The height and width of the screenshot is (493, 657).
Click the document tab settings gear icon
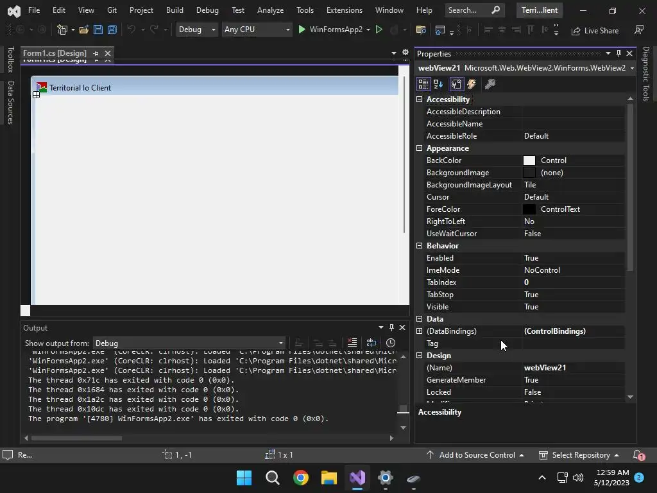[x=405, y=53]
